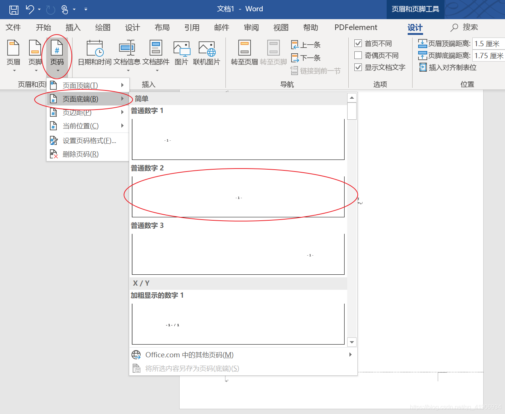
Task: Choose 普通数字 1 page number preview
Action: 238,139
